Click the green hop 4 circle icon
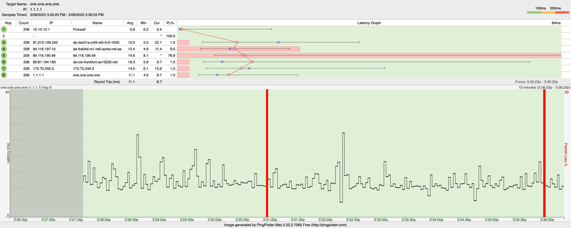The width and height of the screenshot is (571, 228). (x=4, y=49)
